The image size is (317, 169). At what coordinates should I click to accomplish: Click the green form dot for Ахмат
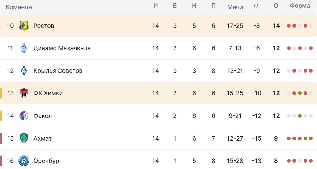pyautogui.click(x=305, y=138)
